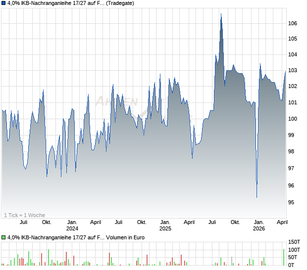
Task: Click the 50T volume axis label
Action: pyautogui.click(x=293, y=257)
